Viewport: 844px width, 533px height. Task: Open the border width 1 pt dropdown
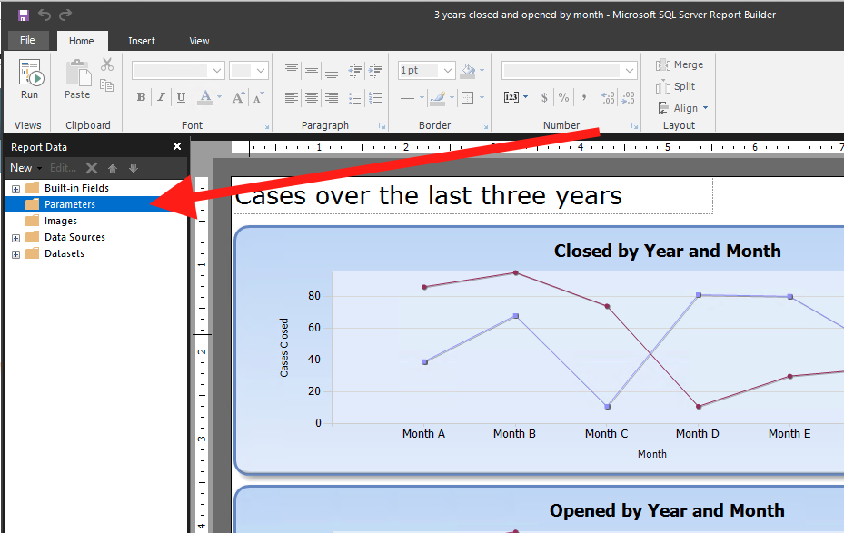pyautogui.click(x=448, y=70)
